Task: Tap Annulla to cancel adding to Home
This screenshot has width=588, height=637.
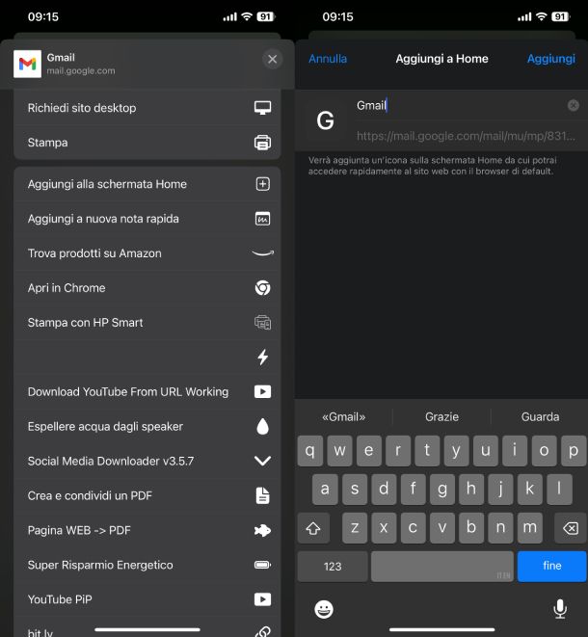Action: [x=328, y=59]
